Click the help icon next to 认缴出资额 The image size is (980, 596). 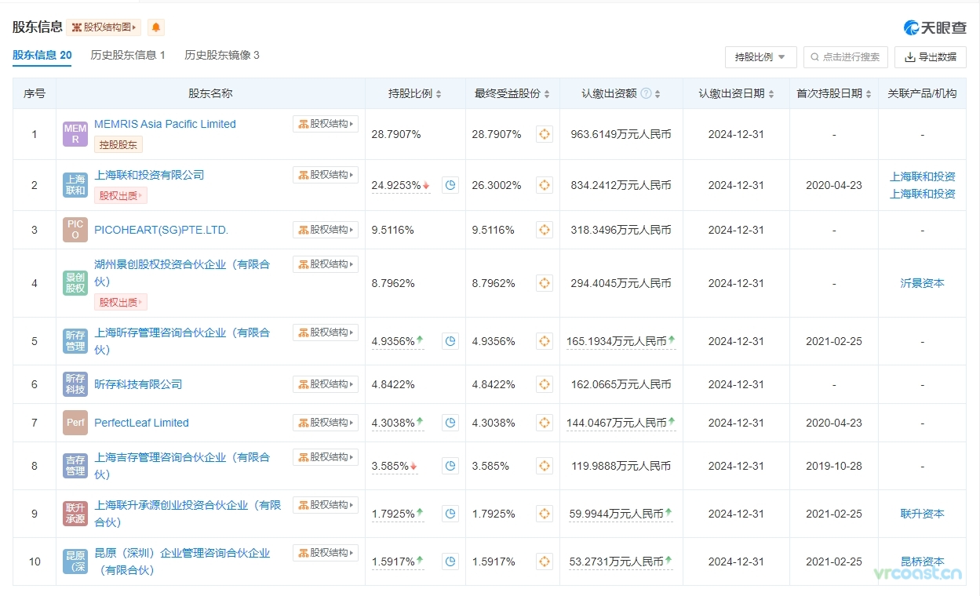(x=646, y=93)
